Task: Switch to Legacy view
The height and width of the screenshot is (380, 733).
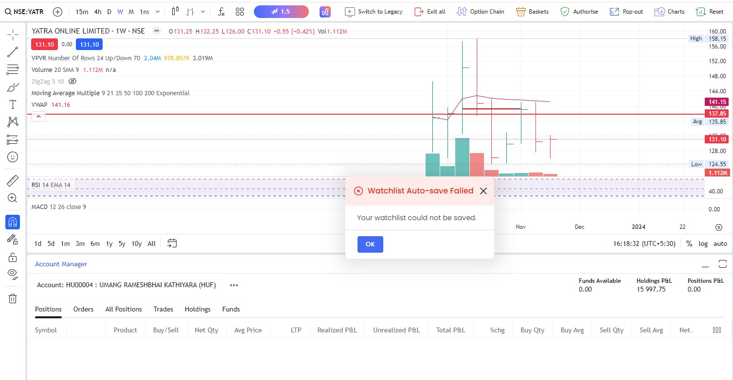Action: (374, 12)
